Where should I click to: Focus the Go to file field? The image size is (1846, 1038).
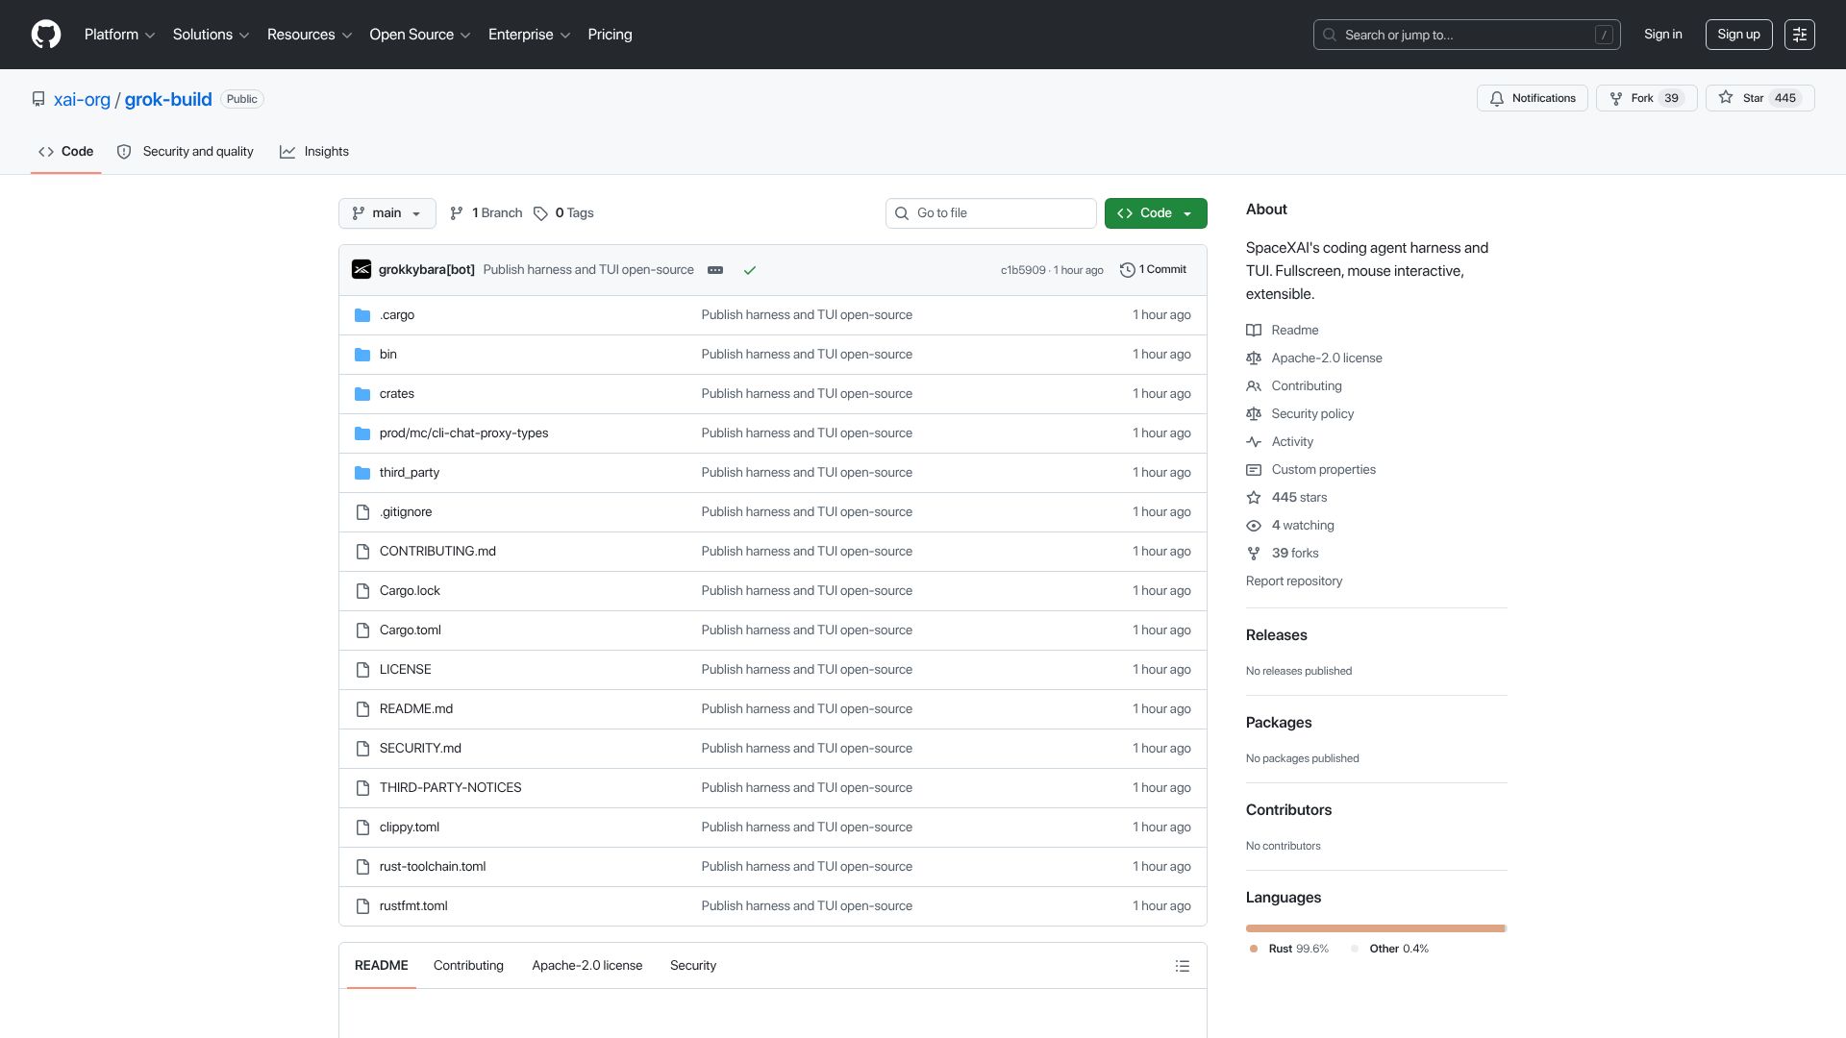click(990, 213)
